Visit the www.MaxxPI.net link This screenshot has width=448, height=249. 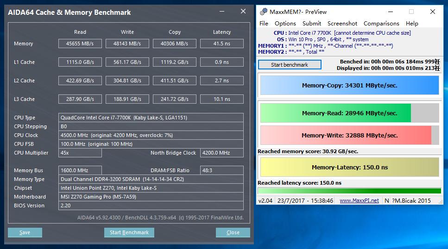coord(359,201)
